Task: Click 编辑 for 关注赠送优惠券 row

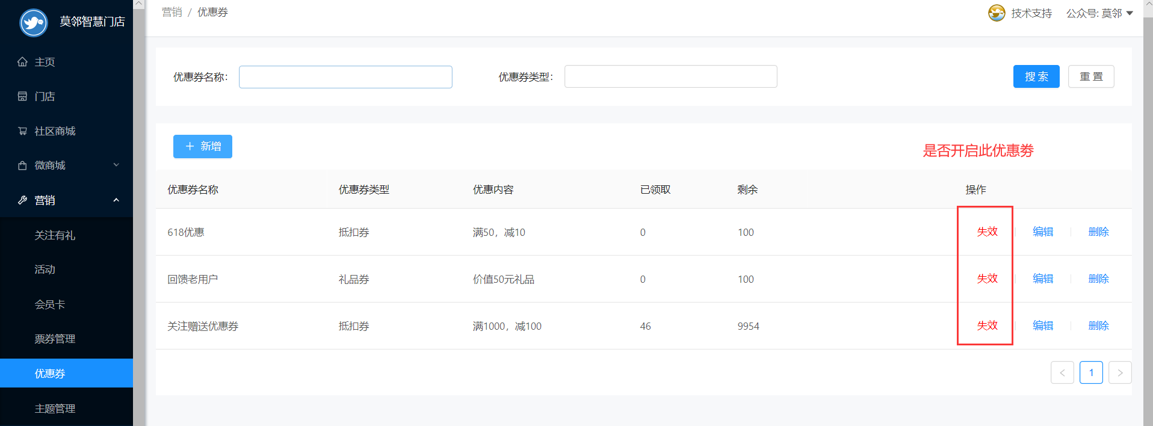Action: coord(1043,326)
